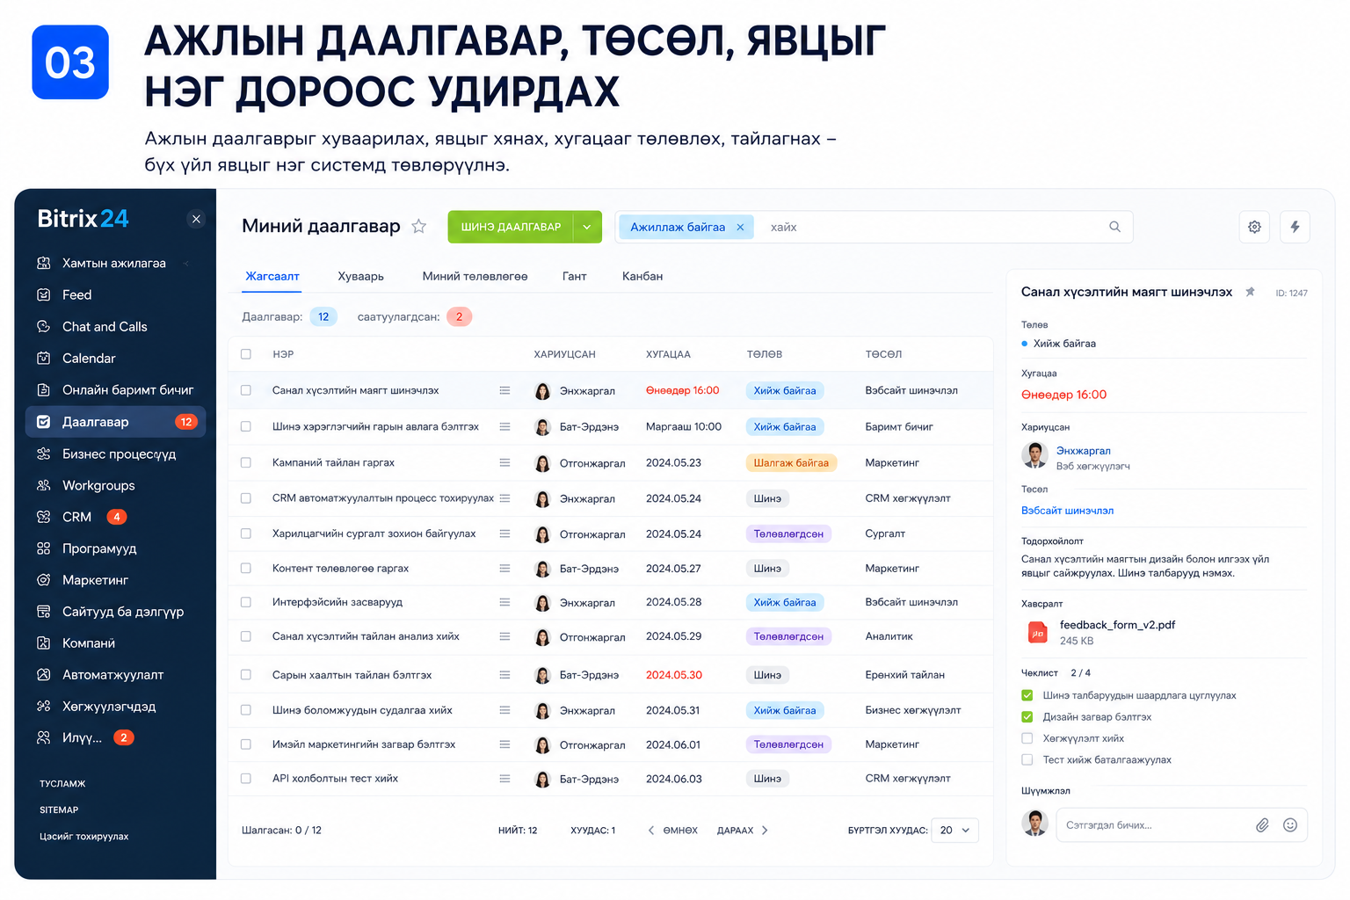Switch to Гант tab

574,276
